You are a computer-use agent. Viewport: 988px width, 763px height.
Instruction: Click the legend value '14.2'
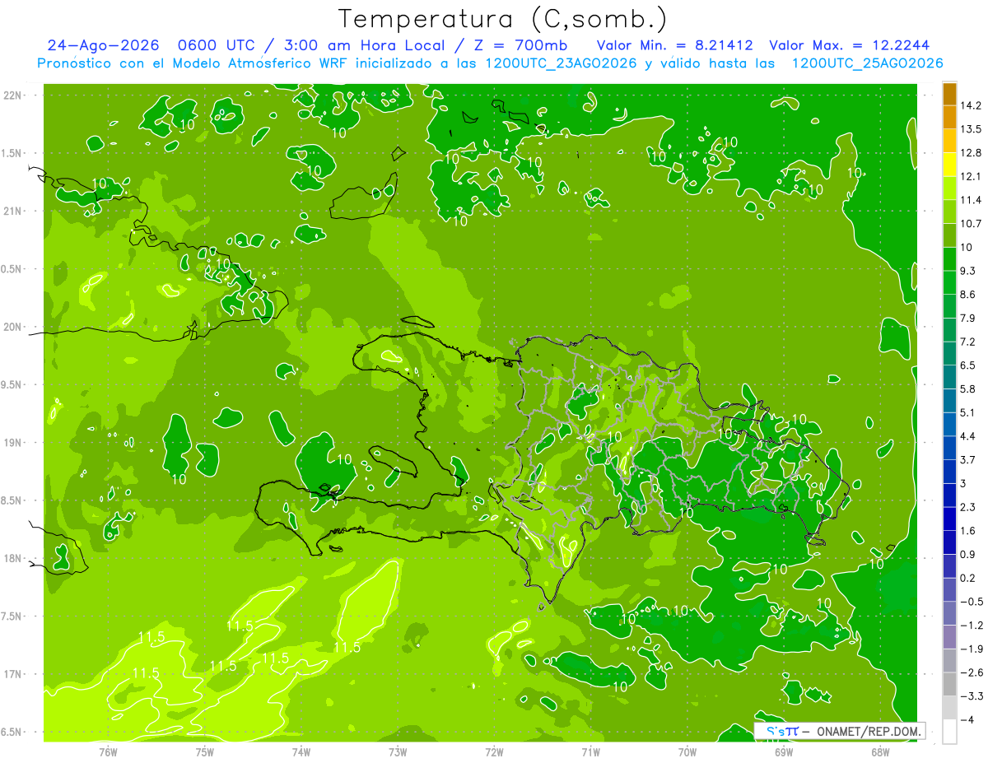(x=971, y=105)
